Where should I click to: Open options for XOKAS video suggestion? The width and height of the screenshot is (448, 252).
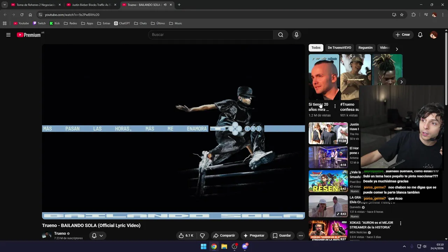400,223
